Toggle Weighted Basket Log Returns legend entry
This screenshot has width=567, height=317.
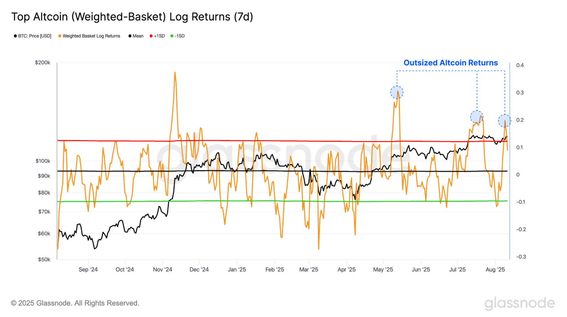(89, 36)
